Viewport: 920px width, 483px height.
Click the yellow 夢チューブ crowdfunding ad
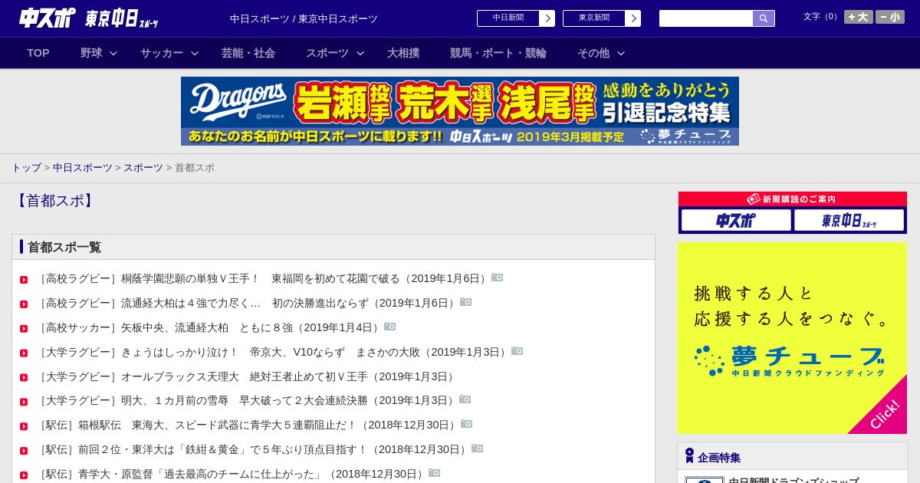[792, 338]
